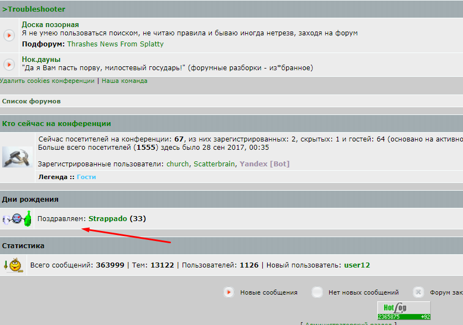Click current visitors count 67
This screenshot has height=325, width=463.
[179, 139]
